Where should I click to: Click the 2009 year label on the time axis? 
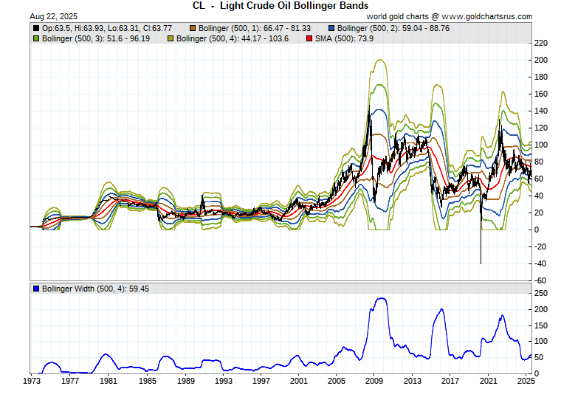[x=374, y=381]
